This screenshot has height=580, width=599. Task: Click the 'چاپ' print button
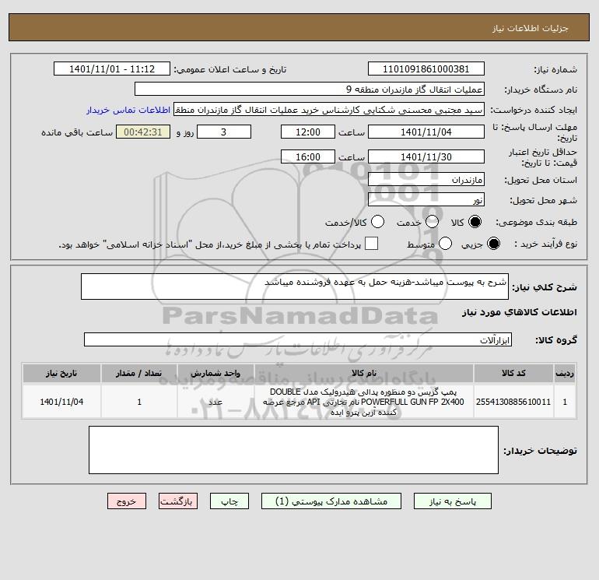(229, 501)
